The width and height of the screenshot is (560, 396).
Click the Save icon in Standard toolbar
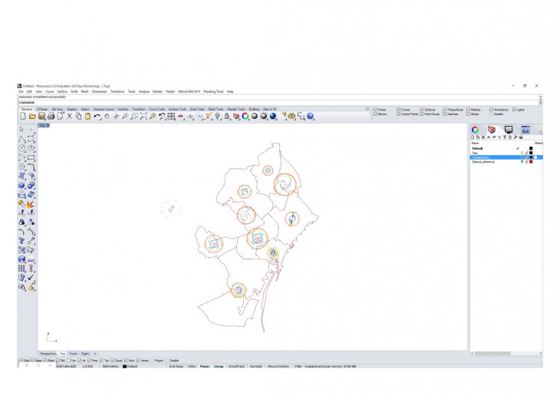pos(41,117)
